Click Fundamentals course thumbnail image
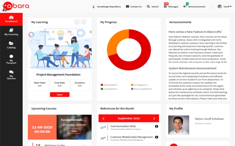The image size is (235, 146). click(74, 127)
